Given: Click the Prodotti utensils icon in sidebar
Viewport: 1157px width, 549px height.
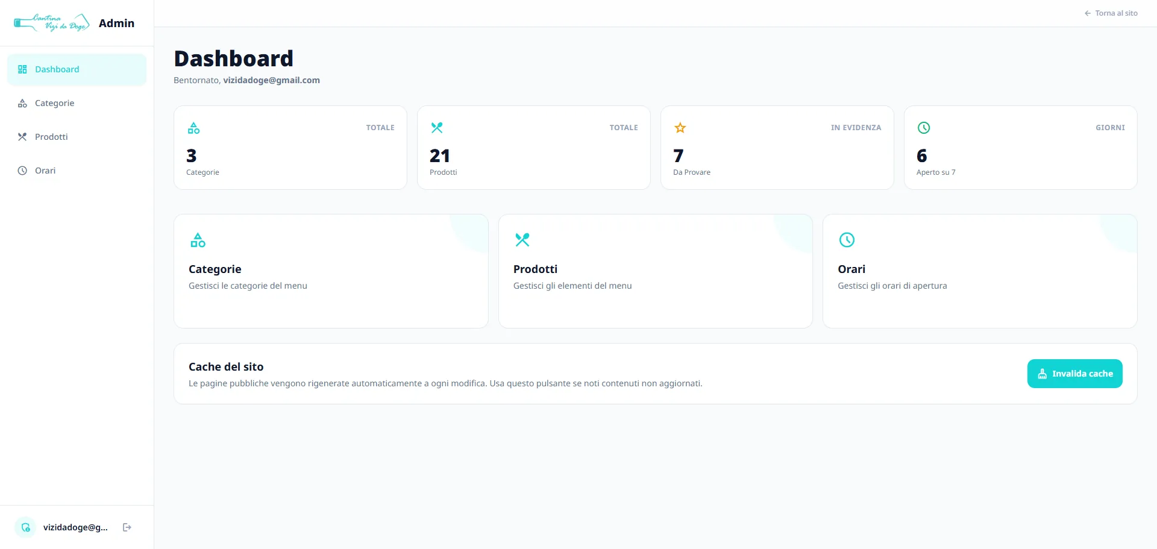Looking at the screenshot, I should 22,137.
